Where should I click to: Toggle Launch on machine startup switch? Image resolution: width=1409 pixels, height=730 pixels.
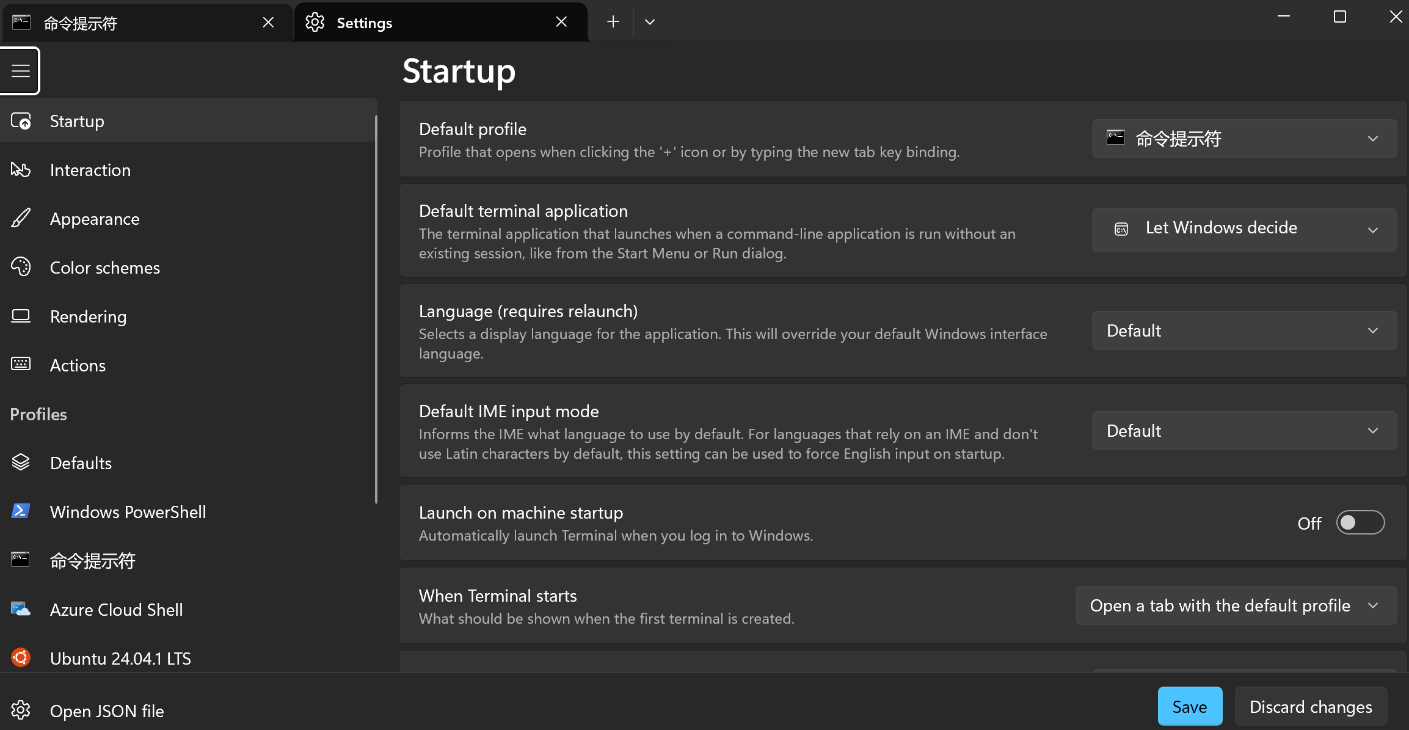[x=1360, y=523]
